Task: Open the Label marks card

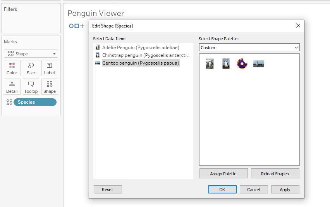Action: (x=50, y=68)
